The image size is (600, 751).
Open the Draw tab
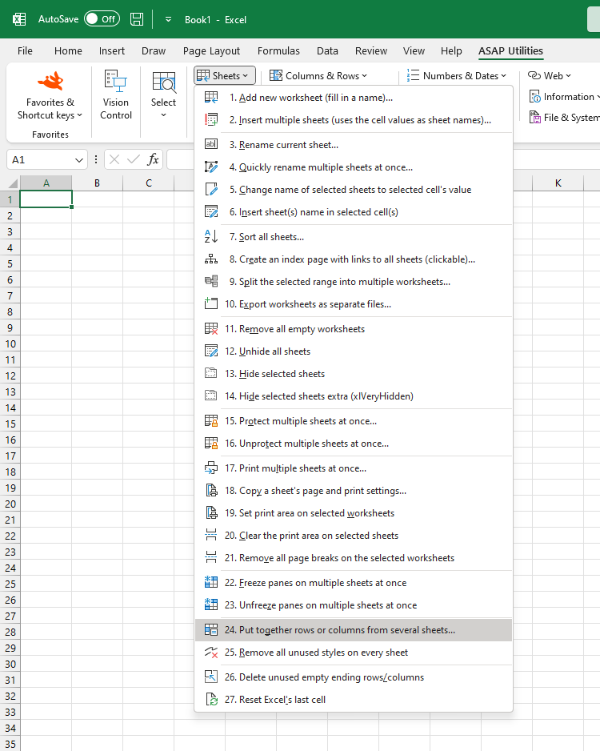point(154,50)
